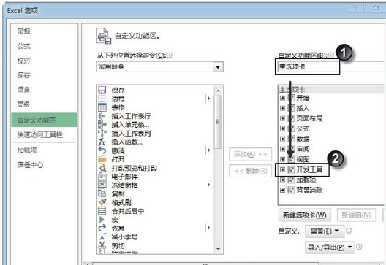Click the 新建选项卡(W) button
The image size is (386, 265).
[305, 215]
